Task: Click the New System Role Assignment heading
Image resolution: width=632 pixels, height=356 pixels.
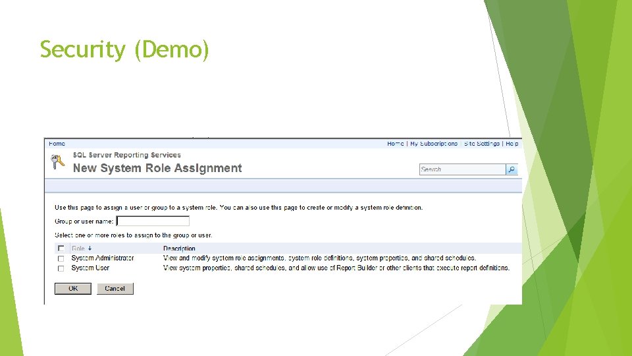Action: click(x=157, y=168)
